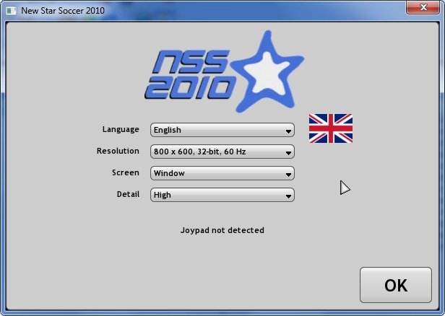Click the arrow on the Language dropdown
Image resolution: width=445 pixels, height=316 pixels.
click(288, 131)
